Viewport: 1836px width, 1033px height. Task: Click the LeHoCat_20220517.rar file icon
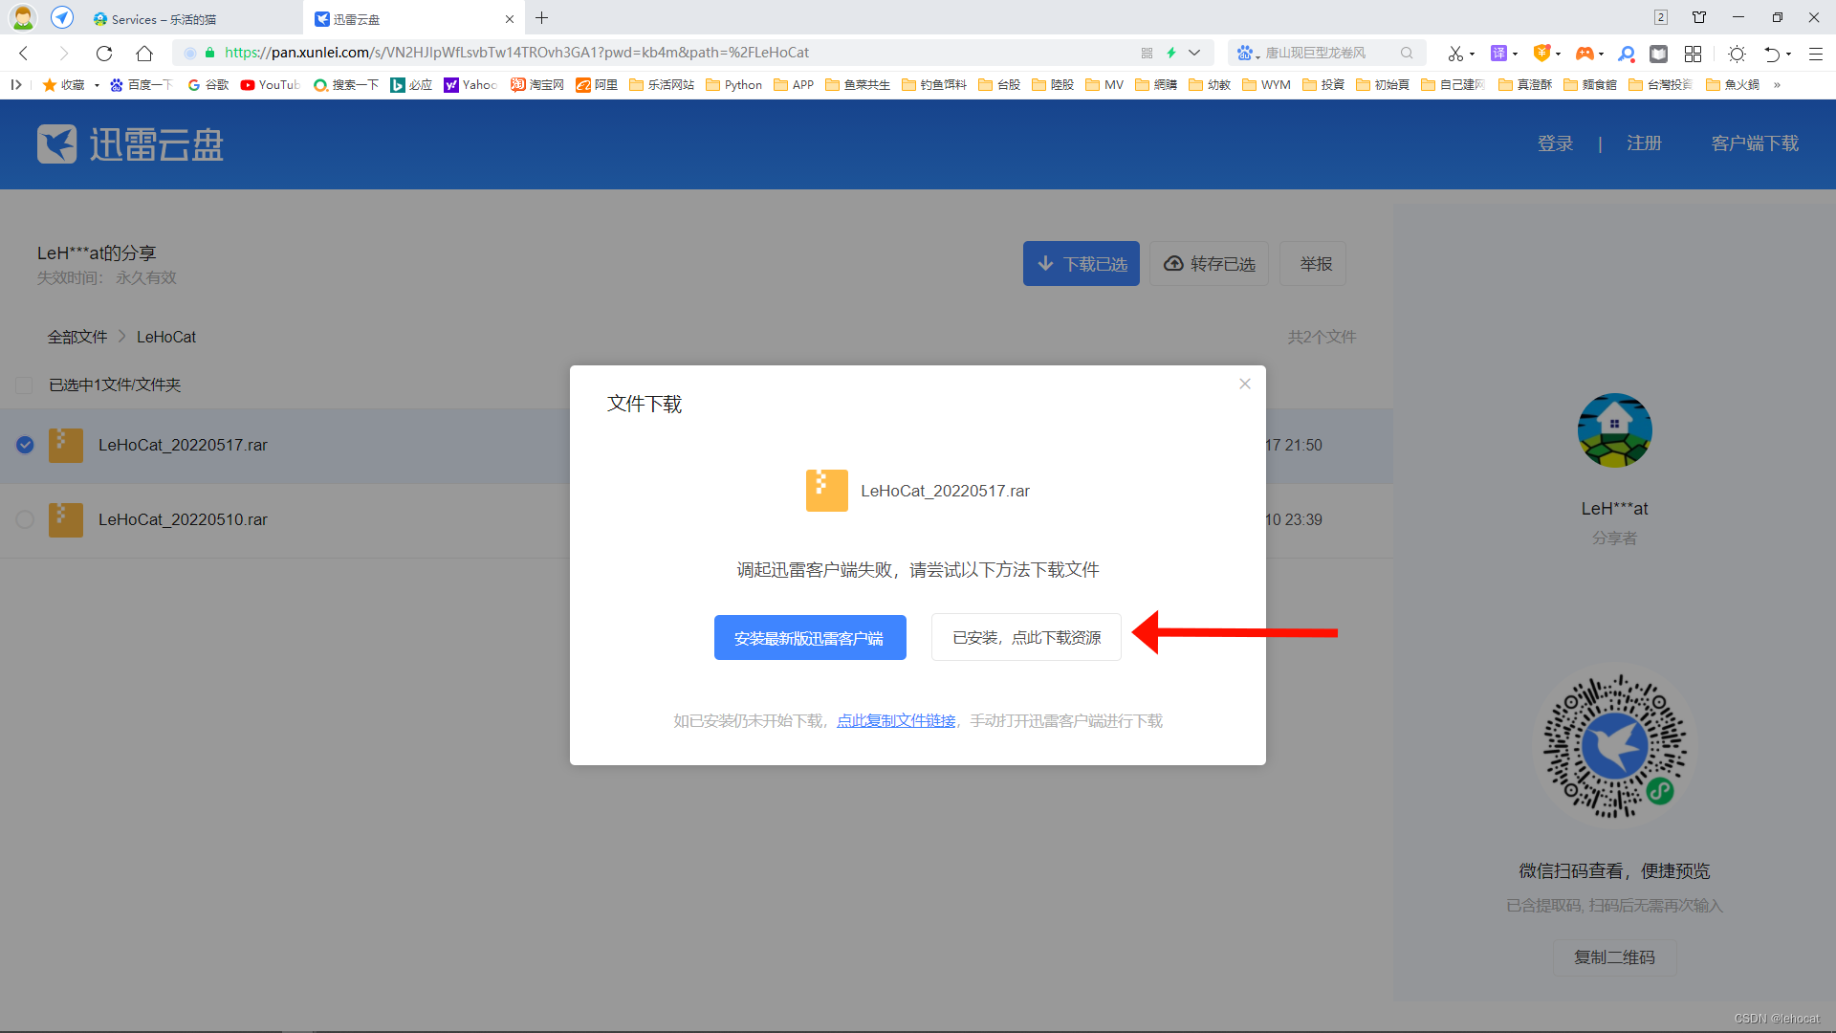pos(66,444)
